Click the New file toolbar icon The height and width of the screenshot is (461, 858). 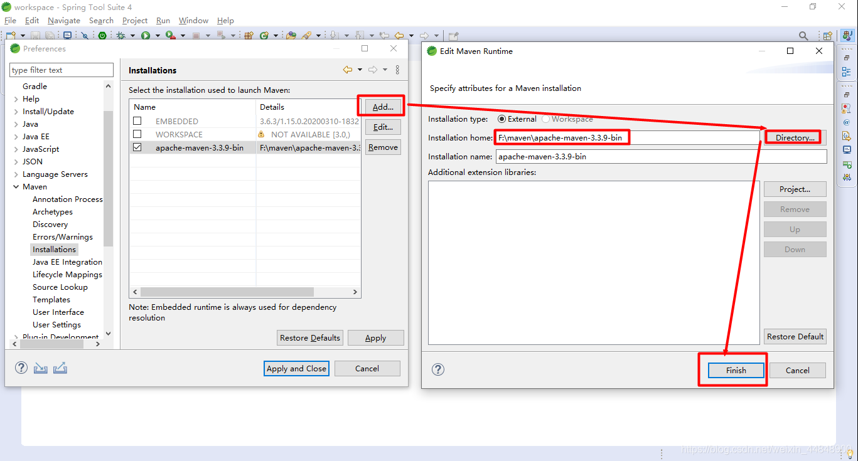(11, 36)
